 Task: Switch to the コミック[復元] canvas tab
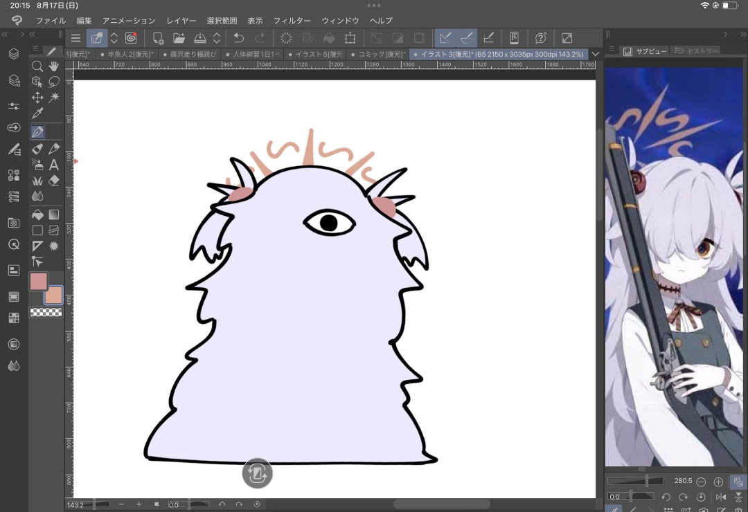tap(377, 54)
